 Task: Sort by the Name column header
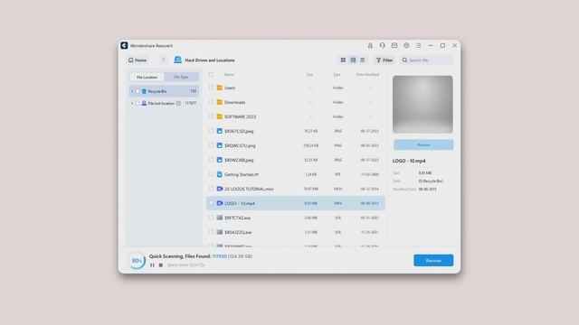[x=229, y=74]
